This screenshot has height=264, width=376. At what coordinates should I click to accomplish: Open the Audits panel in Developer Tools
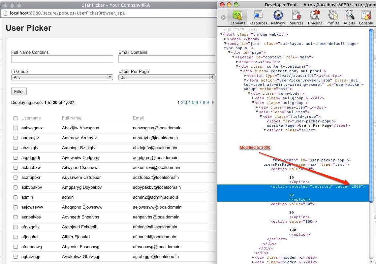coord(349,17)
